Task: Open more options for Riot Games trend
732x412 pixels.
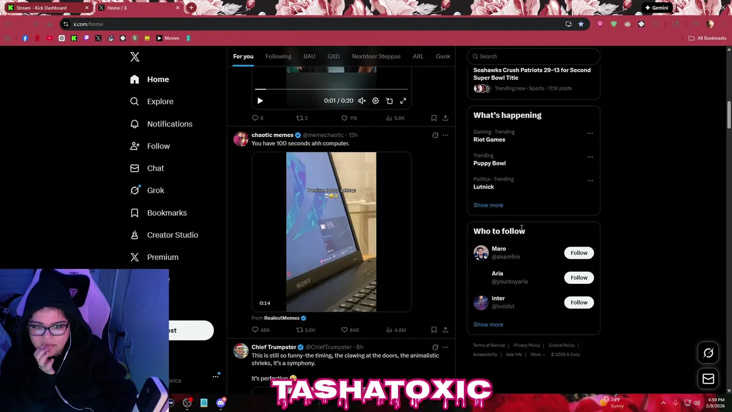Action: click(590, 133)
